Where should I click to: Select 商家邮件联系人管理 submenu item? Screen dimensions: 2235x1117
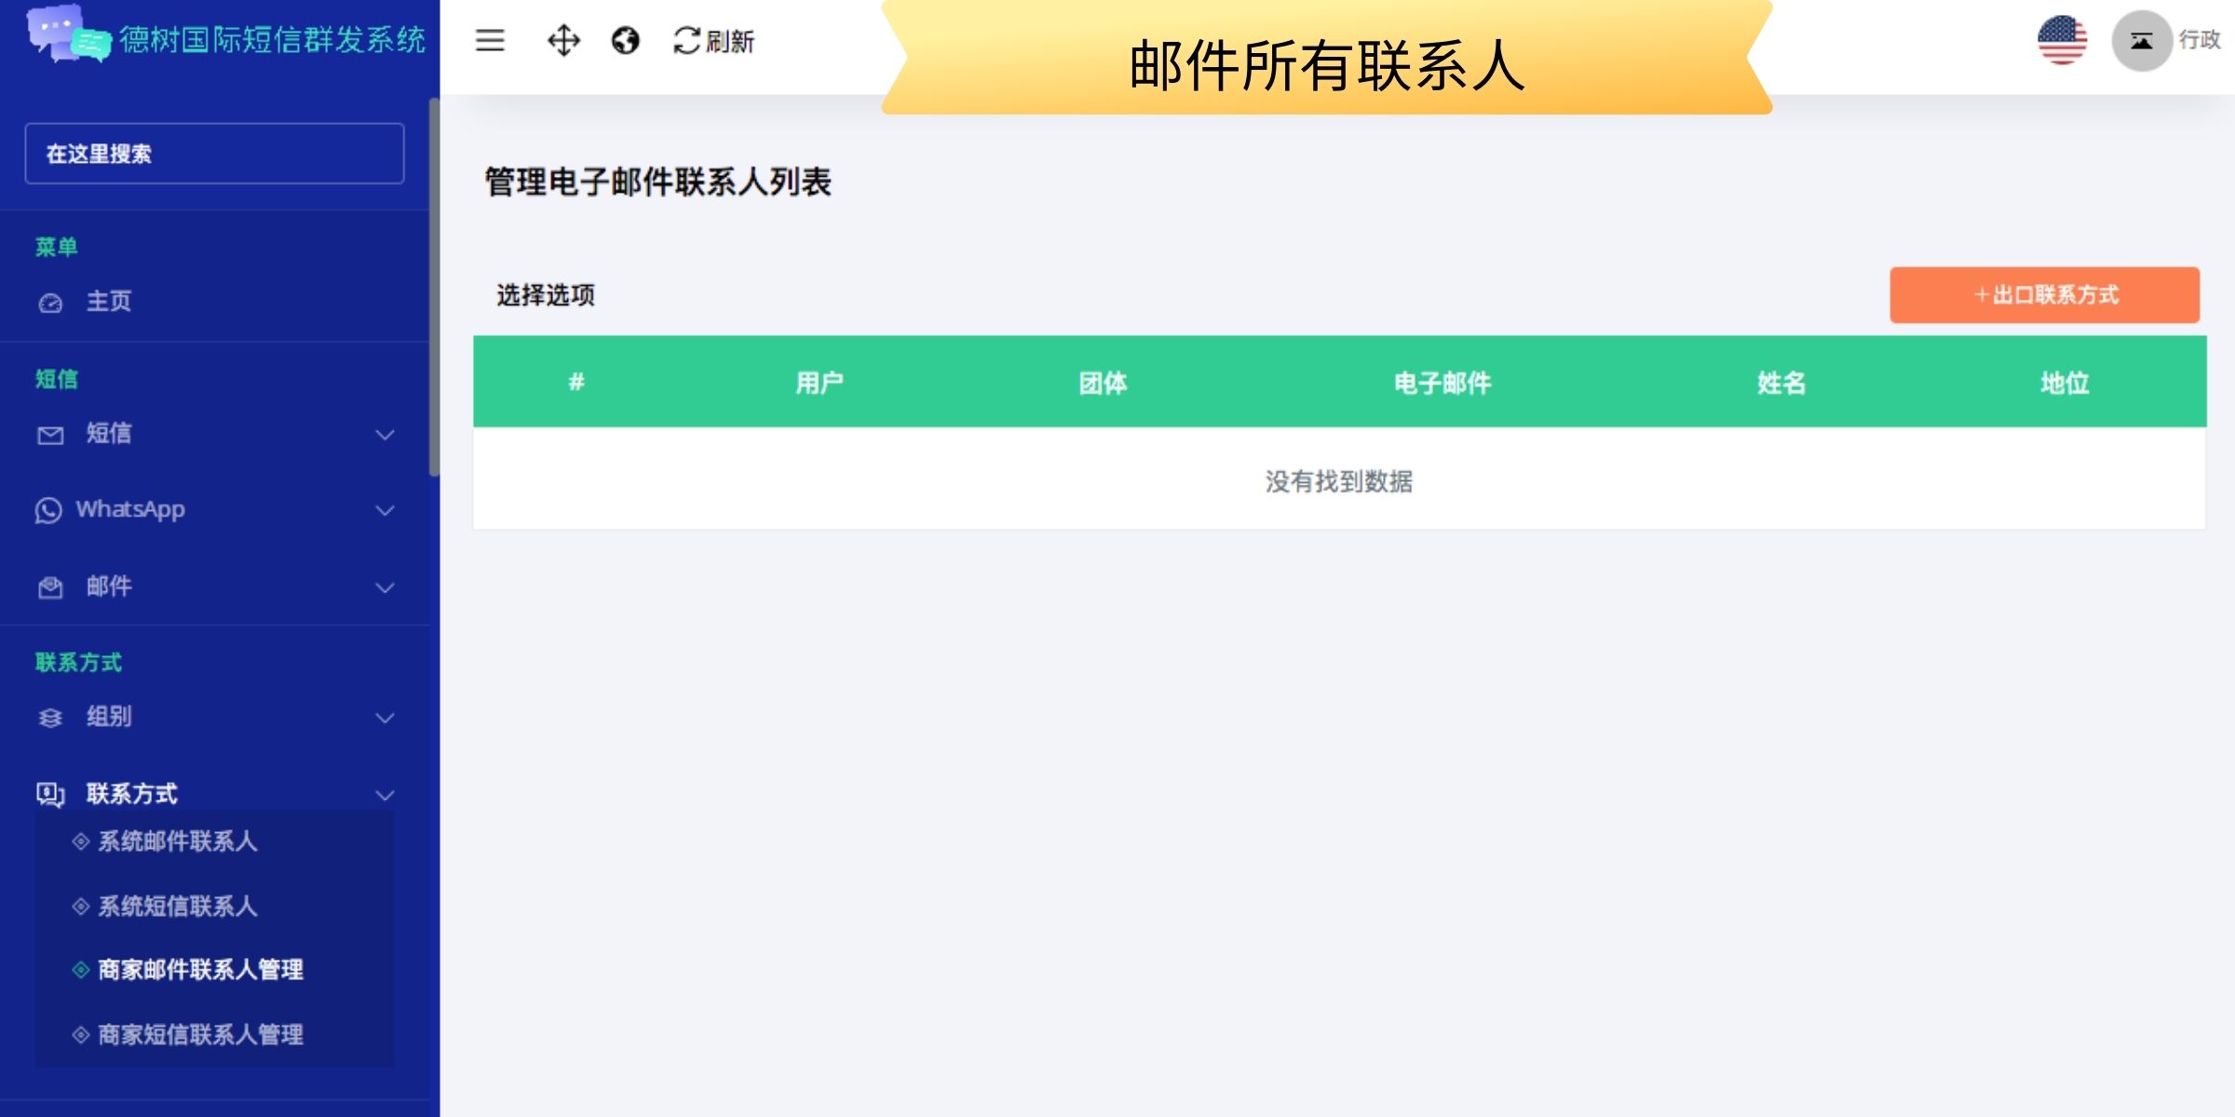[200, 970]
